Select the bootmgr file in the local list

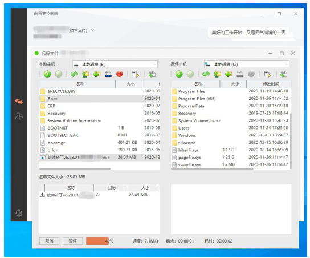click(100, 143)
